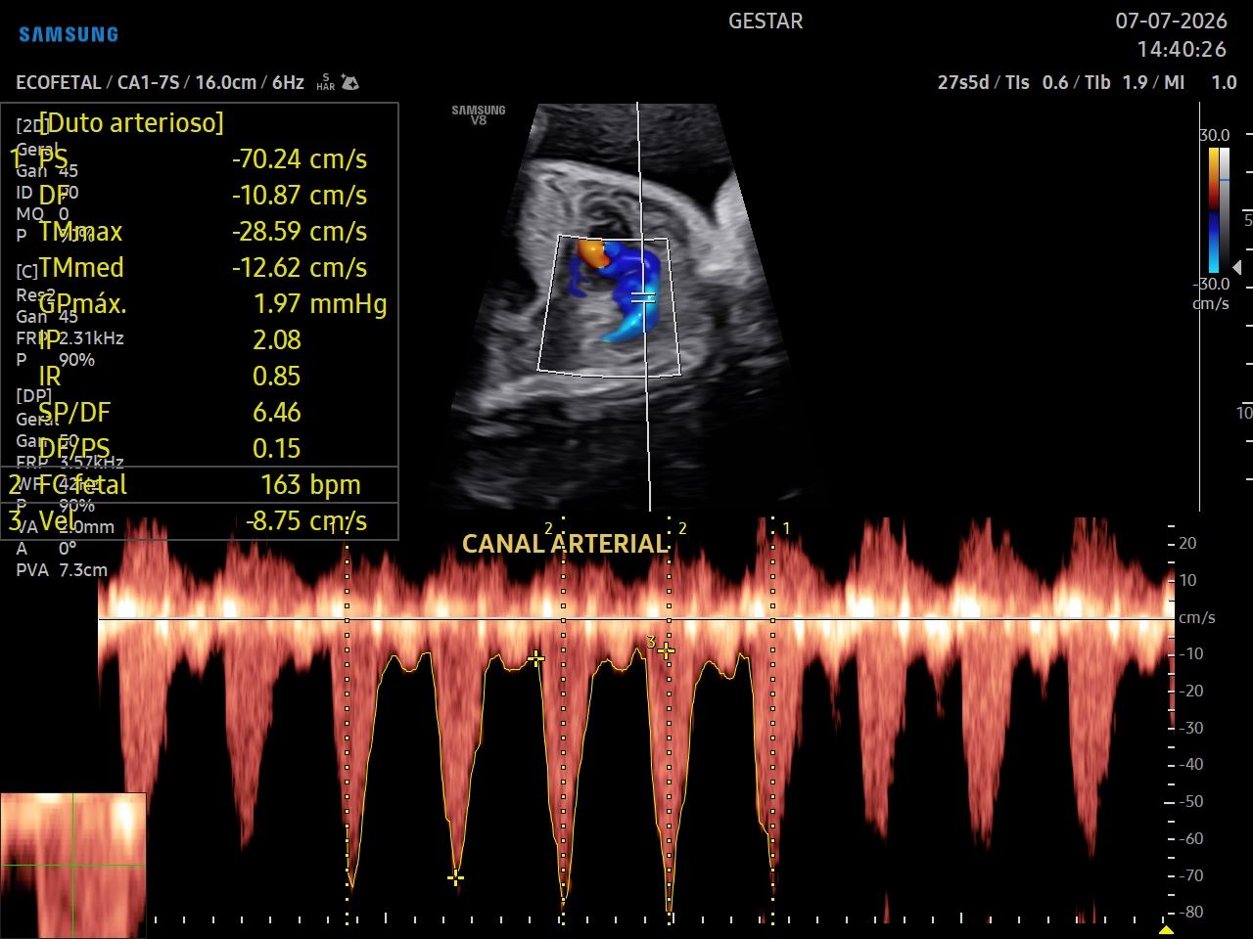Click the color Doppler velocity scale bar
1253x939 pixels.
point(1214,210)
